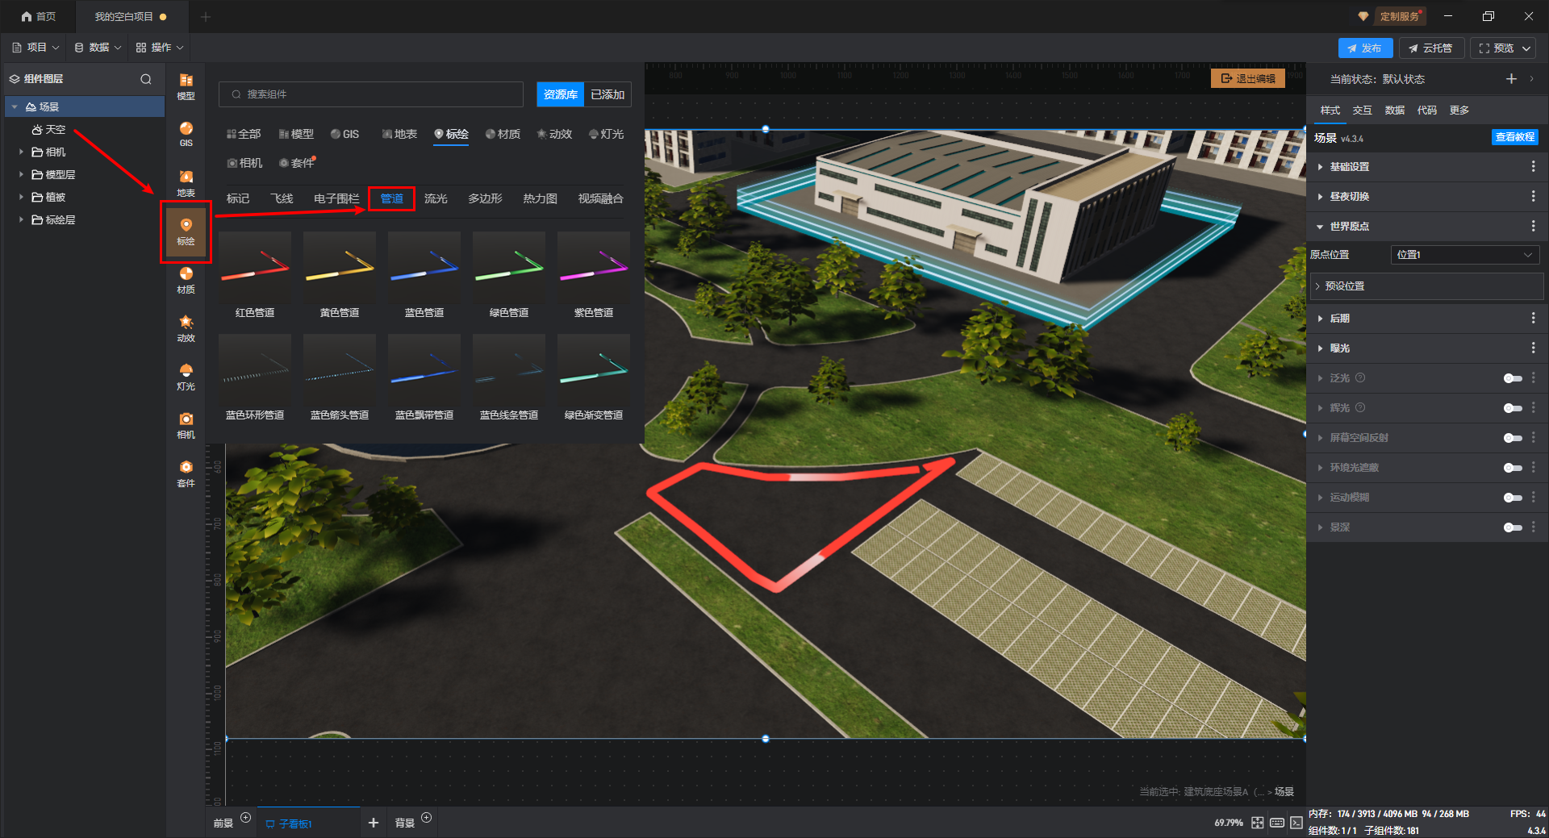Open the 动效 category in the sidebar
The height and width of the screenshot is (838, 1549).
(186, 328)
